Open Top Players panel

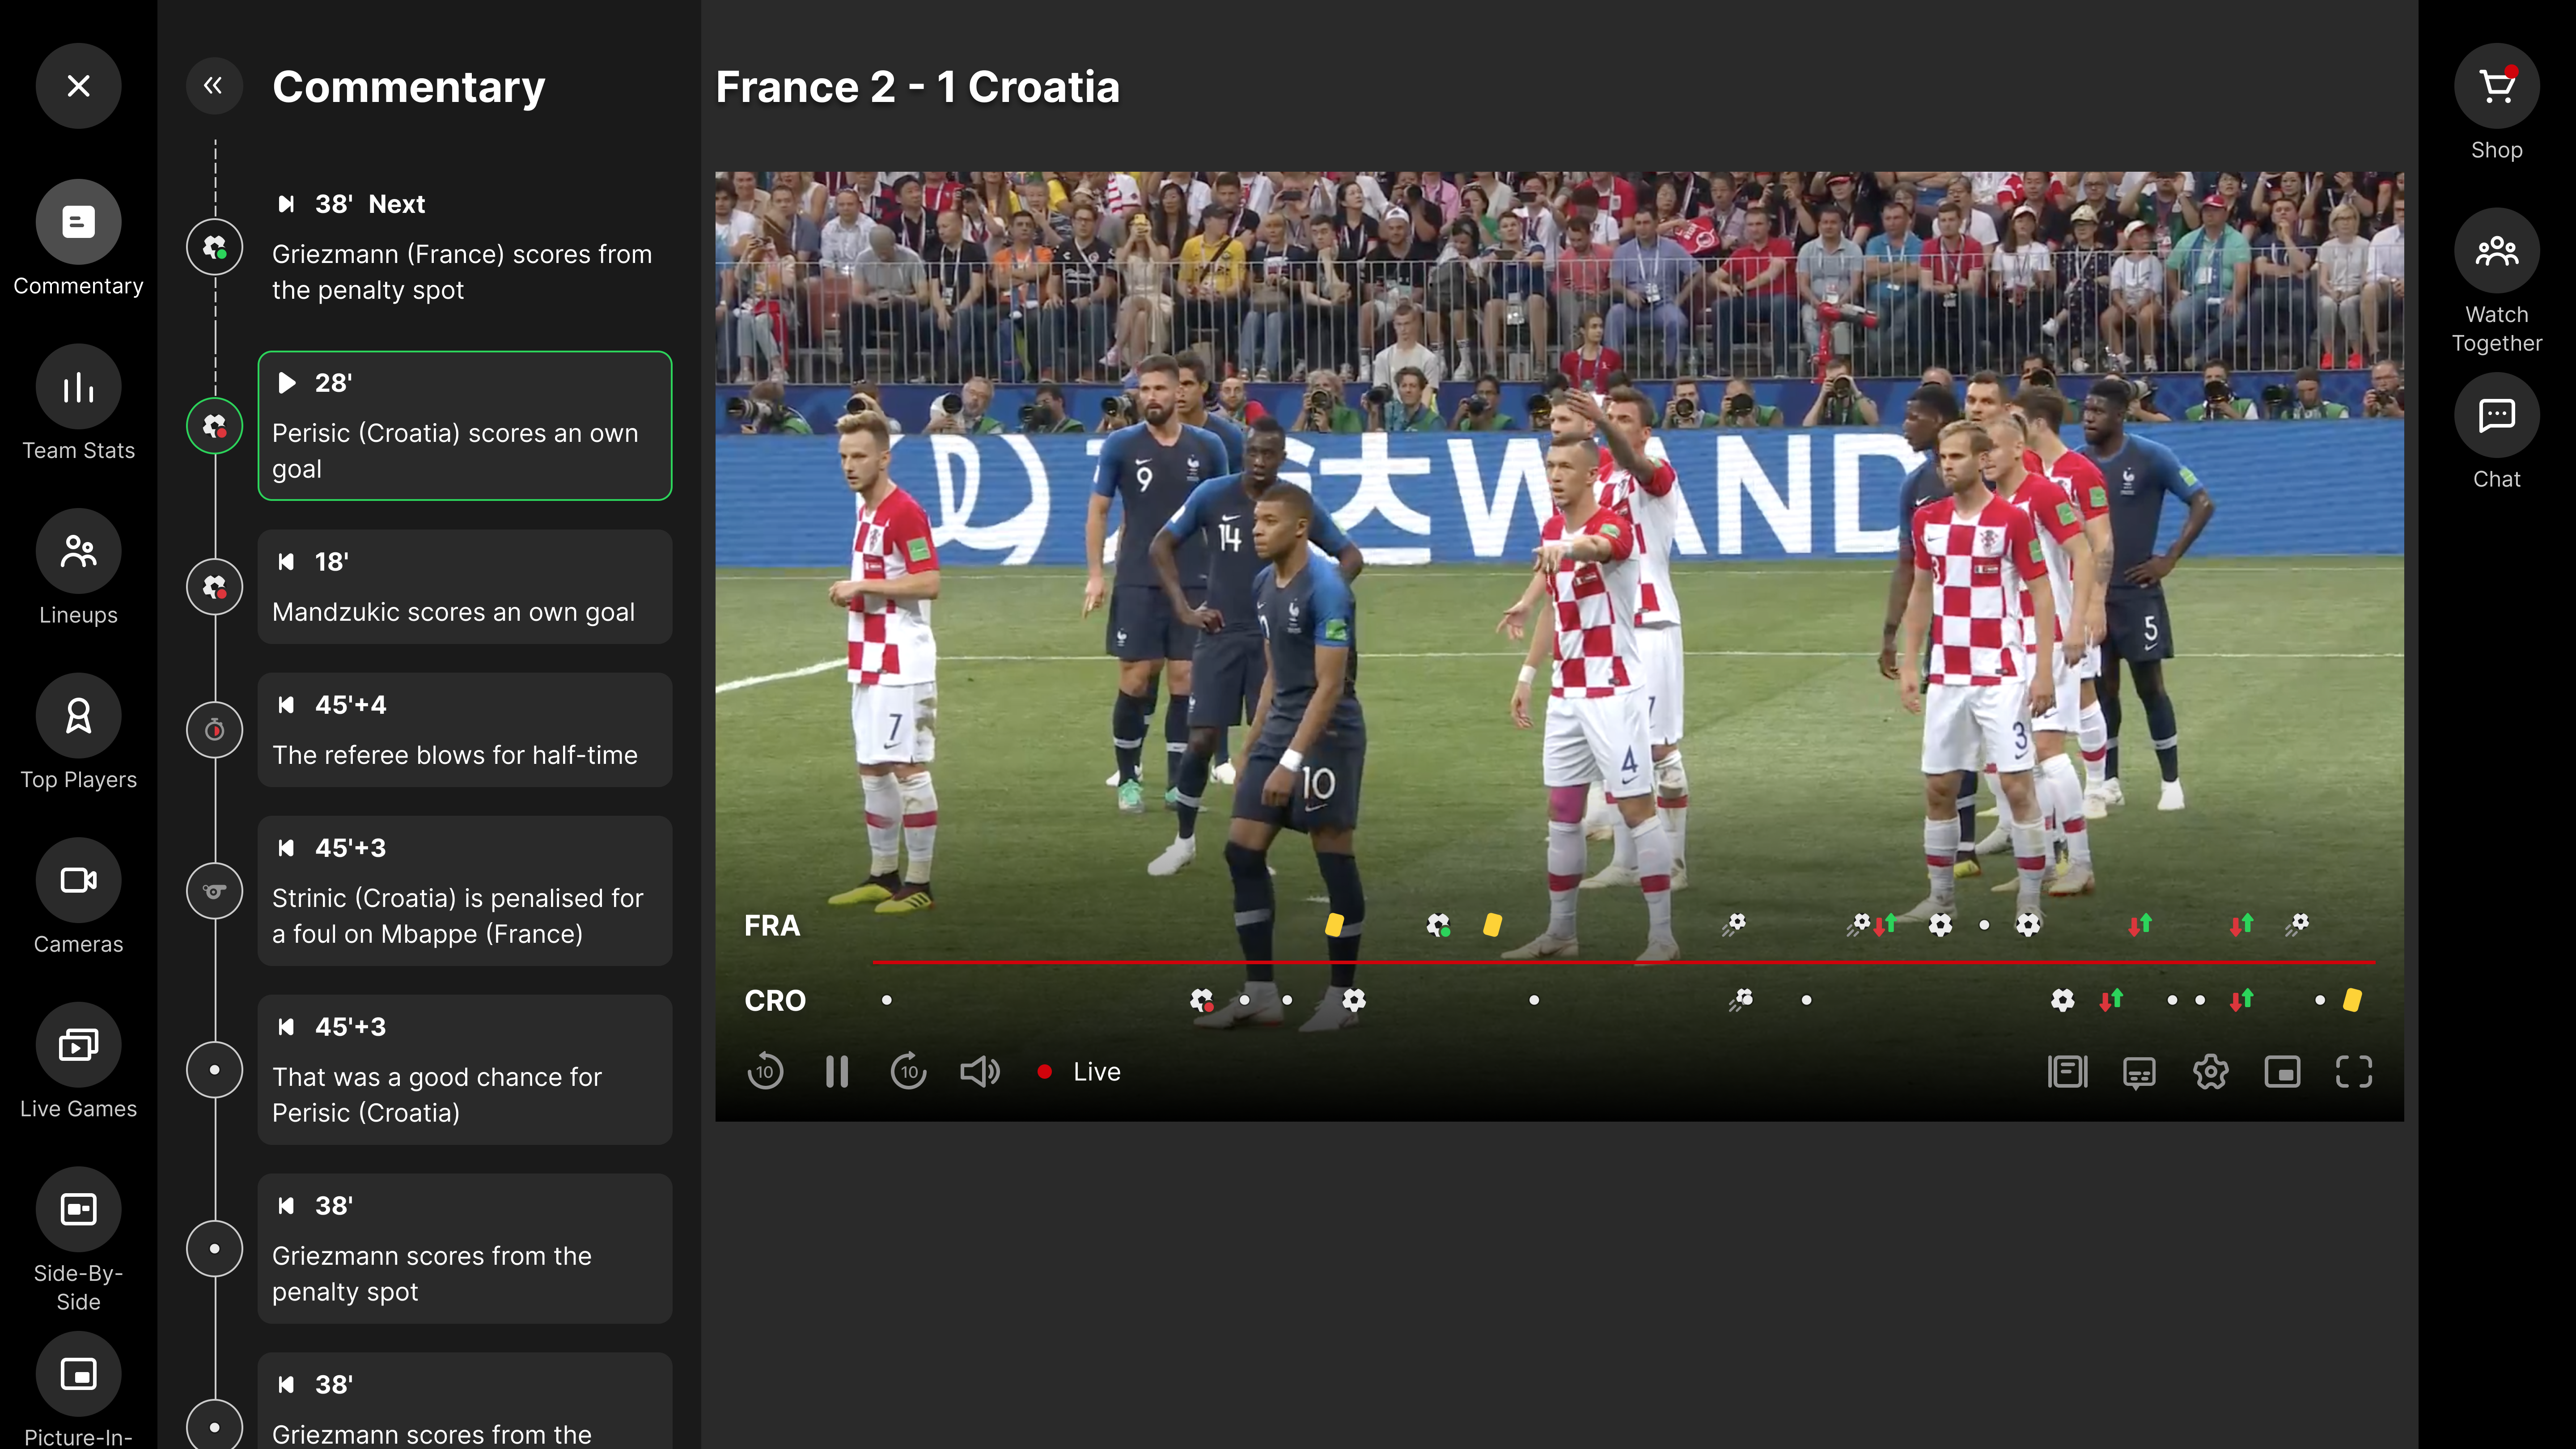pos(78,733)
